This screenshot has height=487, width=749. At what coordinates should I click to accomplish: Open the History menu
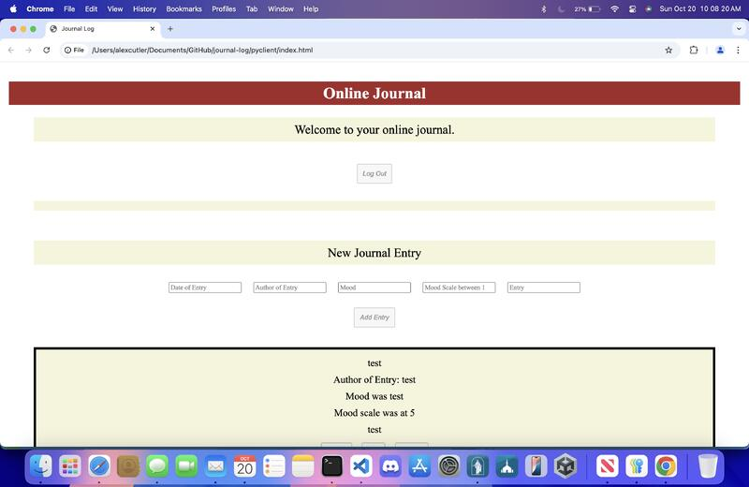click(145, 8)
